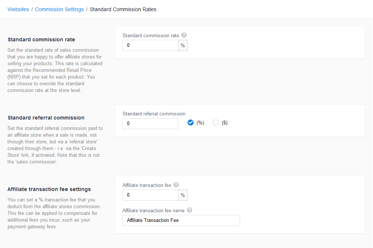
Task: Open help tooltip for Standard commission rate
Action: (184, 35)
